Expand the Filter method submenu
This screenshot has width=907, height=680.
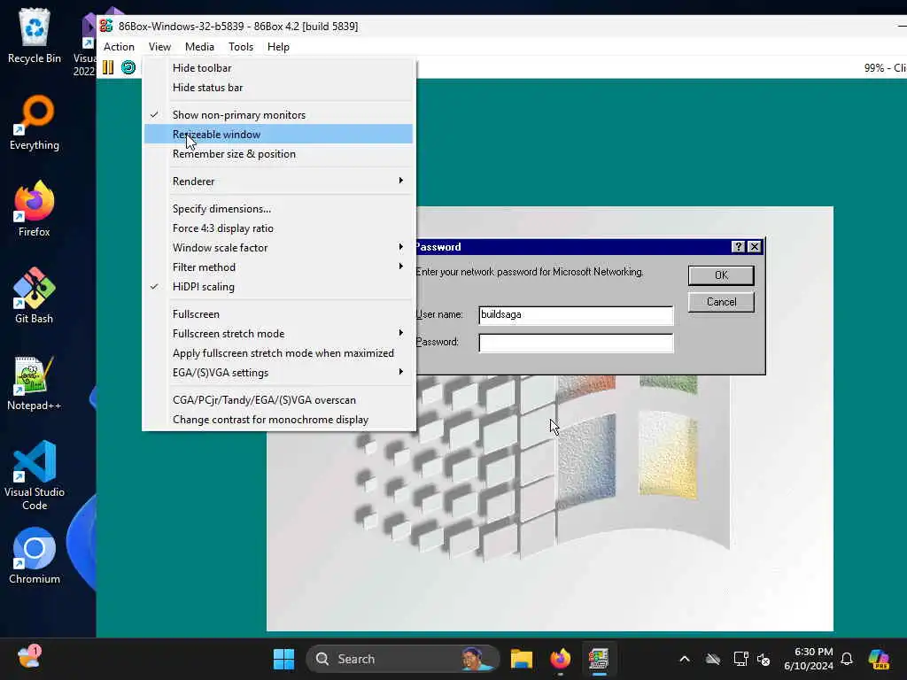pos(278,267)
